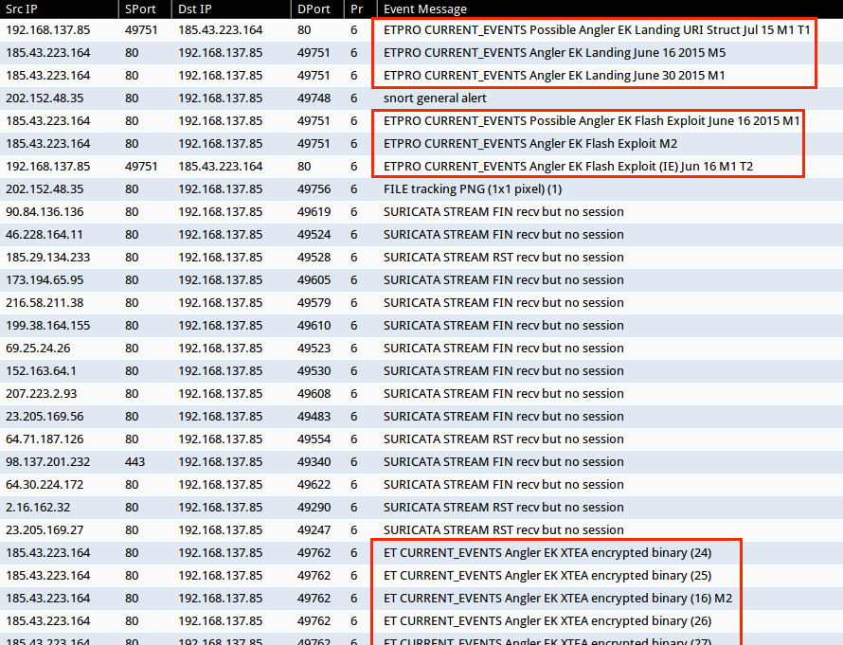Sort by the DPort column header
This screenshot has width=843, height=645.
point(317,9)
